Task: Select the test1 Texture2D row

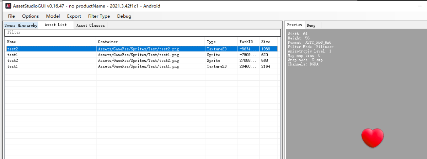Action: click(x=142, y=66)
